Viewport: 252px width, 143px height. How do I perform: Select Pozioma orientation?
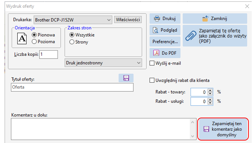(34, 42)
